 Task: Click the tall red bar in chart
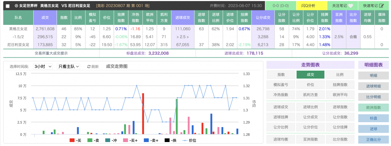143,114
